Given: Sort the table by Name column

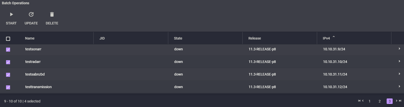Looking at the screenshot, I should click(x=30, y=38).
